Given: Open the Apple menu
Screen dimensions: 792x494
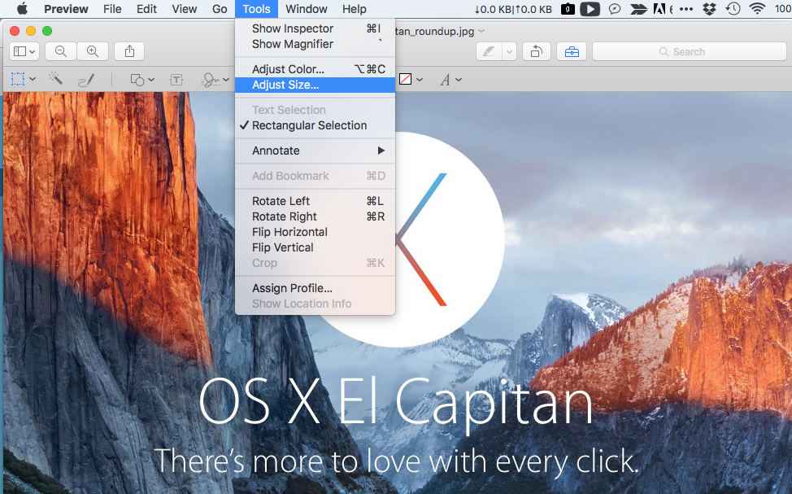Looking at the screenshot, I should tap(22, 9).
